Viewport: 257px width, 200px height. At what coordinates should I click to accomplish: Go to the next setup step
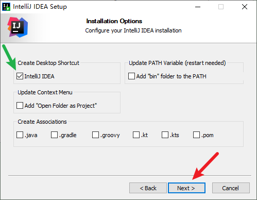tap(186, 188)
